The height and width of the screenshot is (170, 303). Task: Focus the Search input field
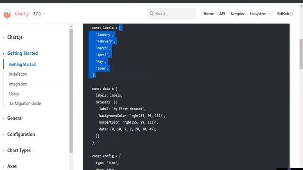171,14
